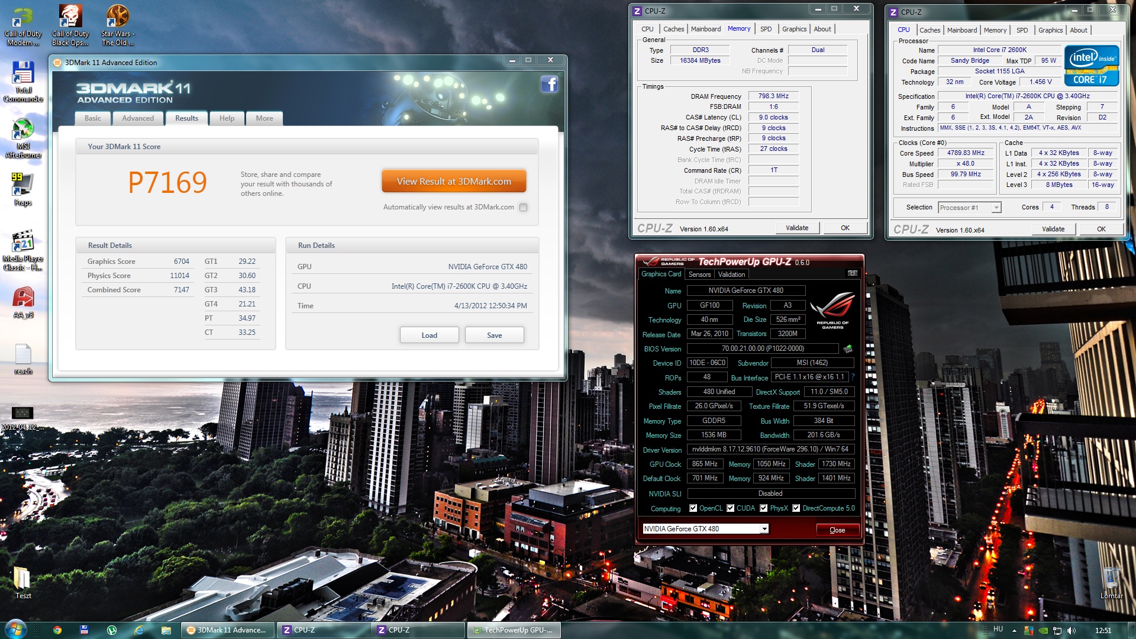Click View Result at 3DMark.com button
The image size is (1136, 639).
pos(454,182)
